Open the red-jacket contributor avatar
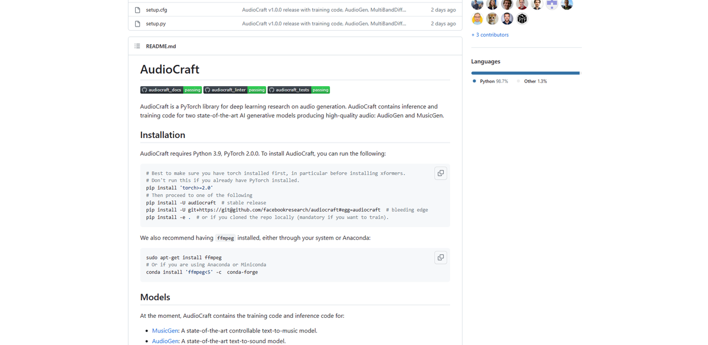 522,5
